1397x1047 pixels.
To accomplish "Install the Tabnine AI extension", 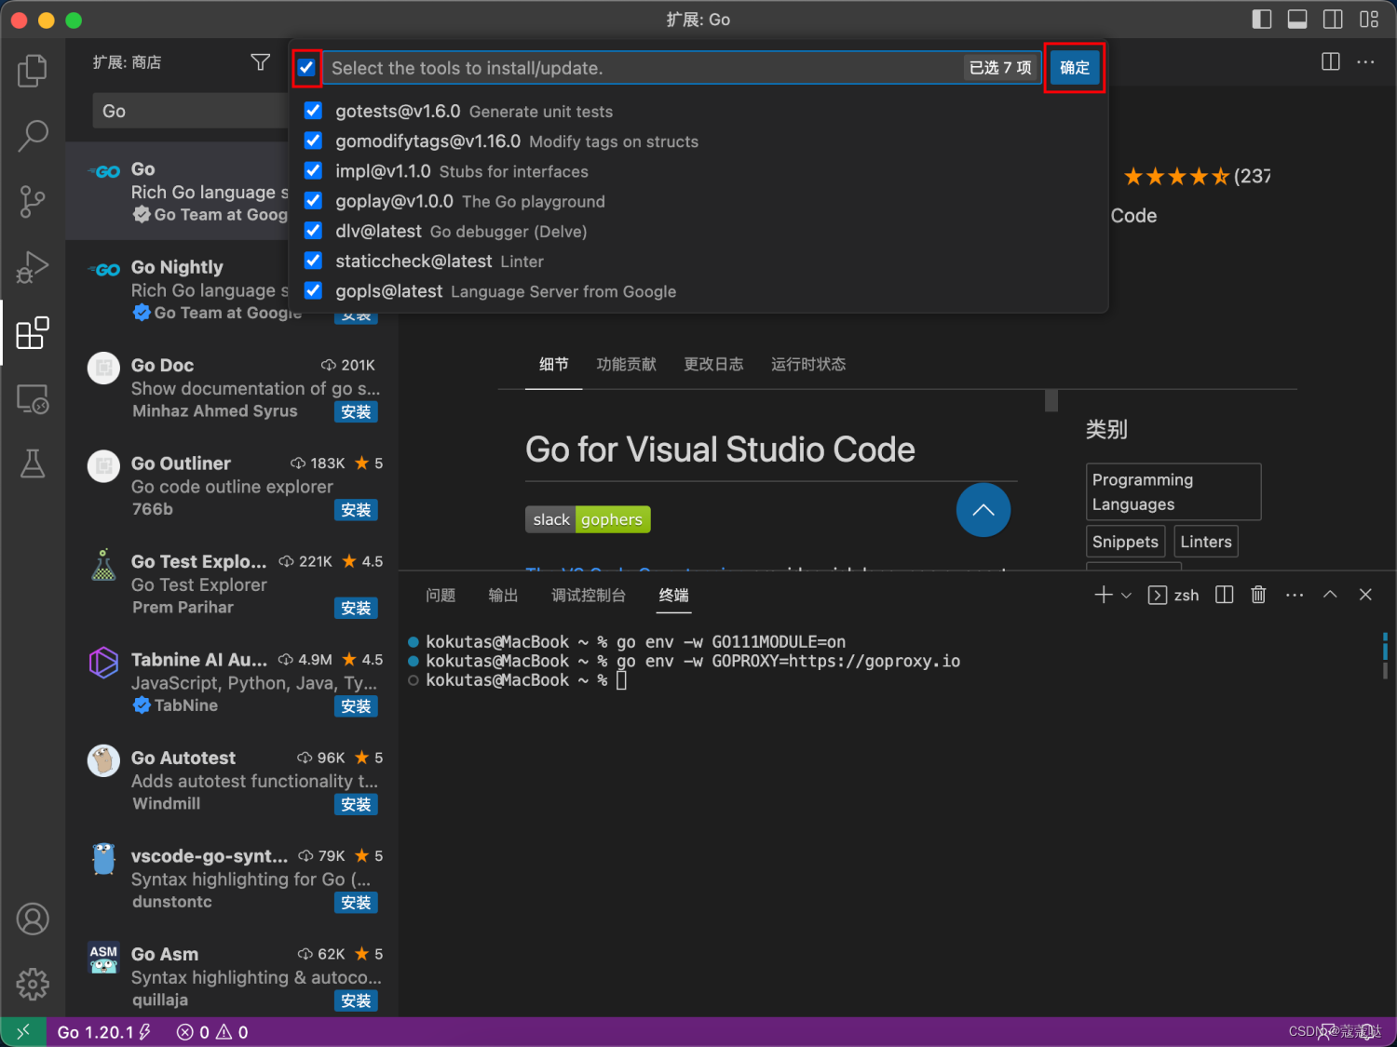I will tap(356, 706).
